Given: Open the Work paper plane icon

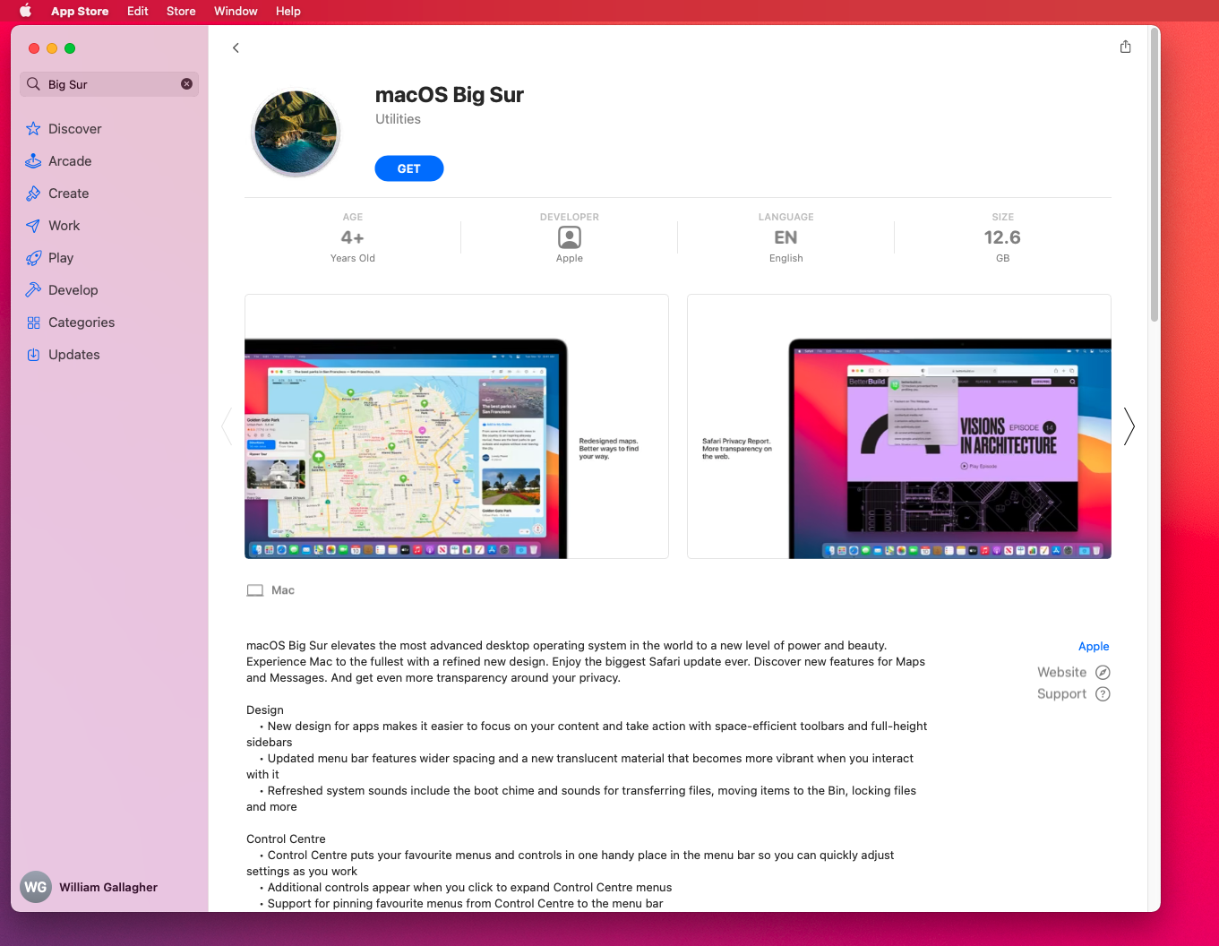Looking at the screenshot, I should pos(33,226).
